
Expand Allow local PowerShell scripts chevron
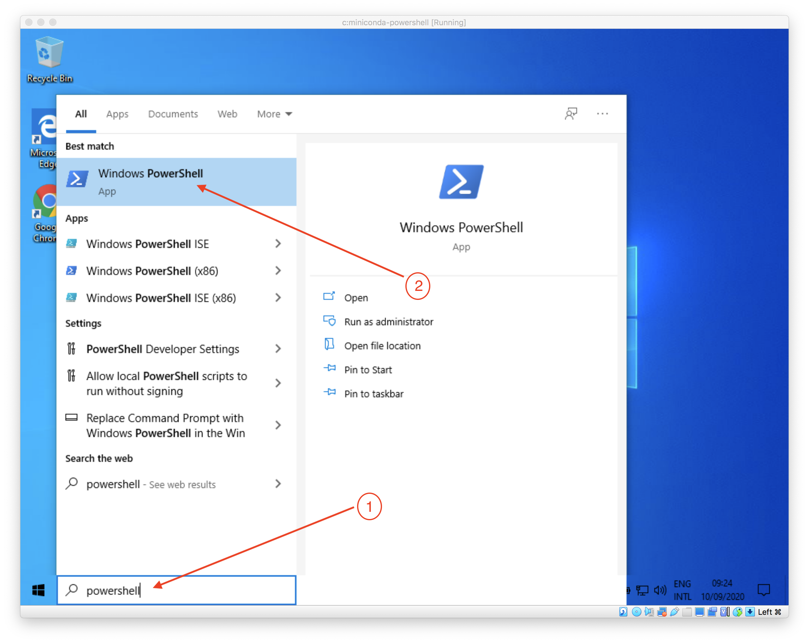point(278,383)
